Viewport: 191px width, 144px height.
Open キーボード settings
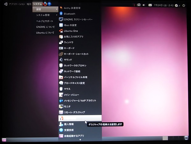[80, 48]
